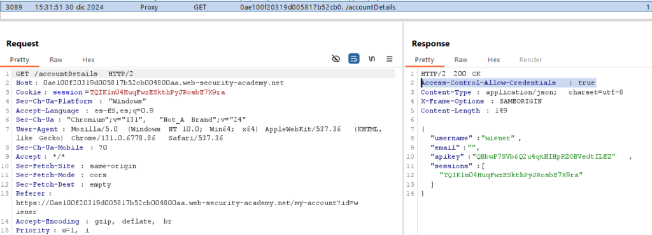Switch to Request Pretty tab
This screenshot has height=235, width=652.
point(20,60)
